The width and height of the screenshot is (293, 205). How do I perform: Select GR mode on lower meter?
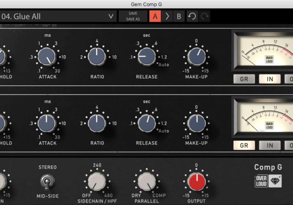tap(244, 145)
